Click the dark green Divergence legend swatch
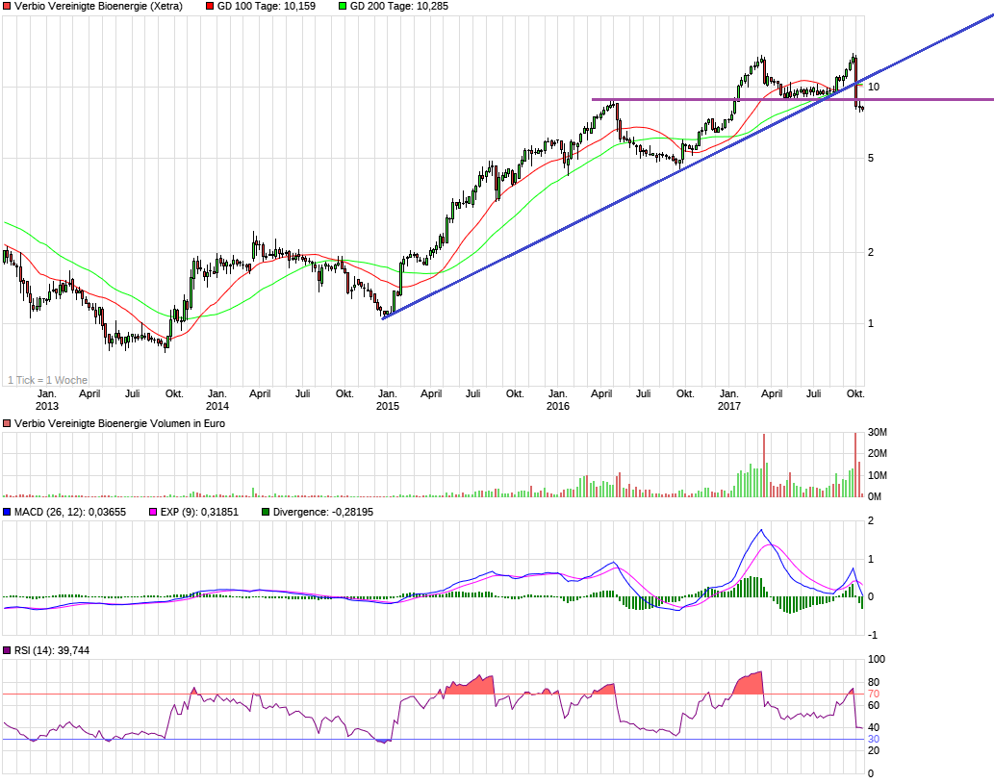Image resolution: width=994 pixels, height=783 pixels. [266, 512]
